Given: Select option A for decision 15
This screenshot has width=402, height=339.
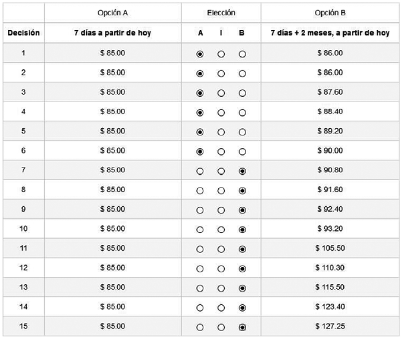Looking at the screenshot, I should tap(200, 328).
